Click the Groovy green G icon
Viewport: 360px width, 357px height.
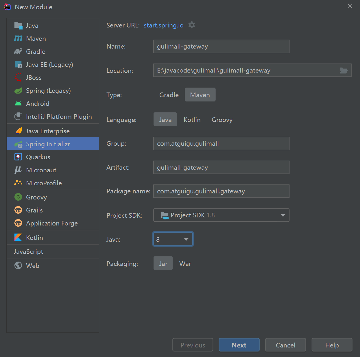[x=18, y=197]
